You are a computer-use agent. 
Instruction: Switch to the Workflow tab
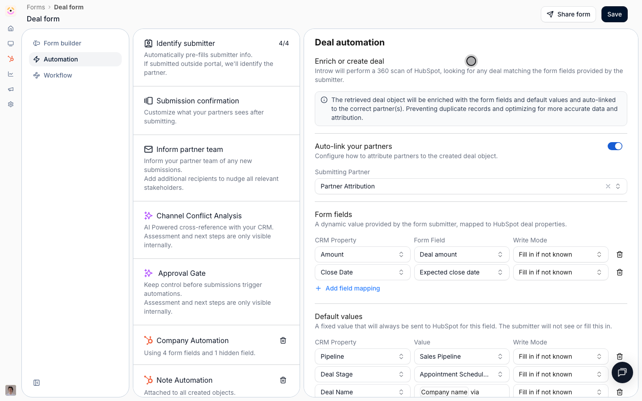75,75
